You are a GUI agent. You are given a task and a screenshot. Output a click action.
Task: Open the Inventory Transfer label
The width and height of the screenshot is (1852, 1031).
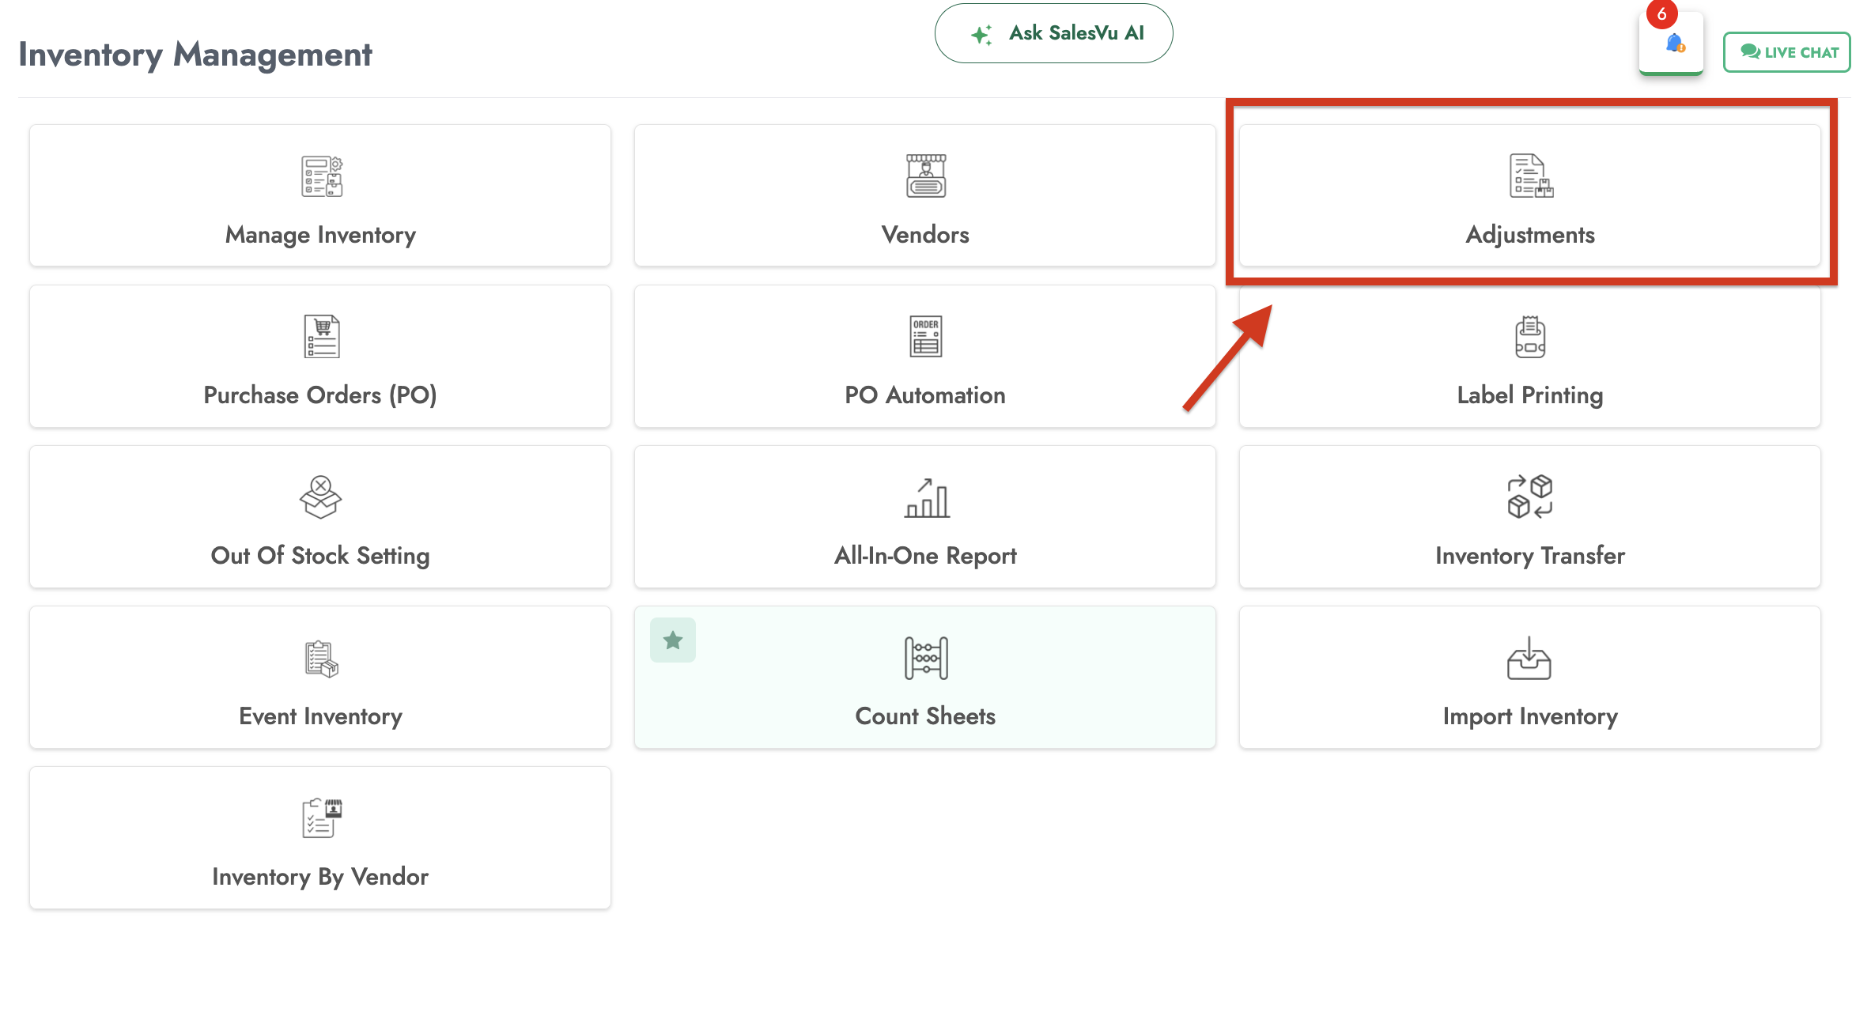click(1529, 555)
